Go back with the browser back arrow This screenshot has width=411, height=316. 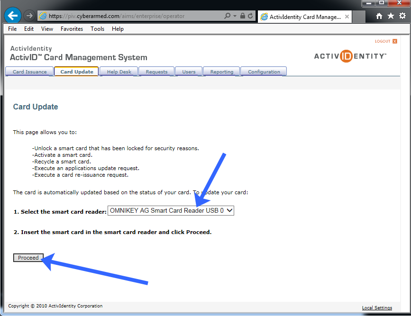click(13, 16)
